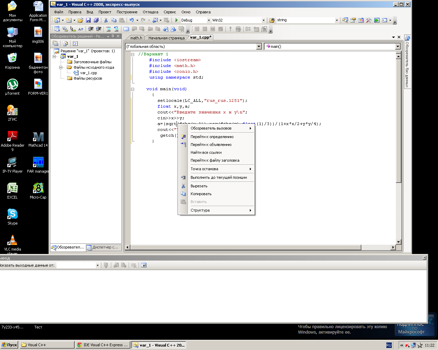Switch to Visual C++ folder taskbar button
438x350 pixels.
tap(47, 345)
